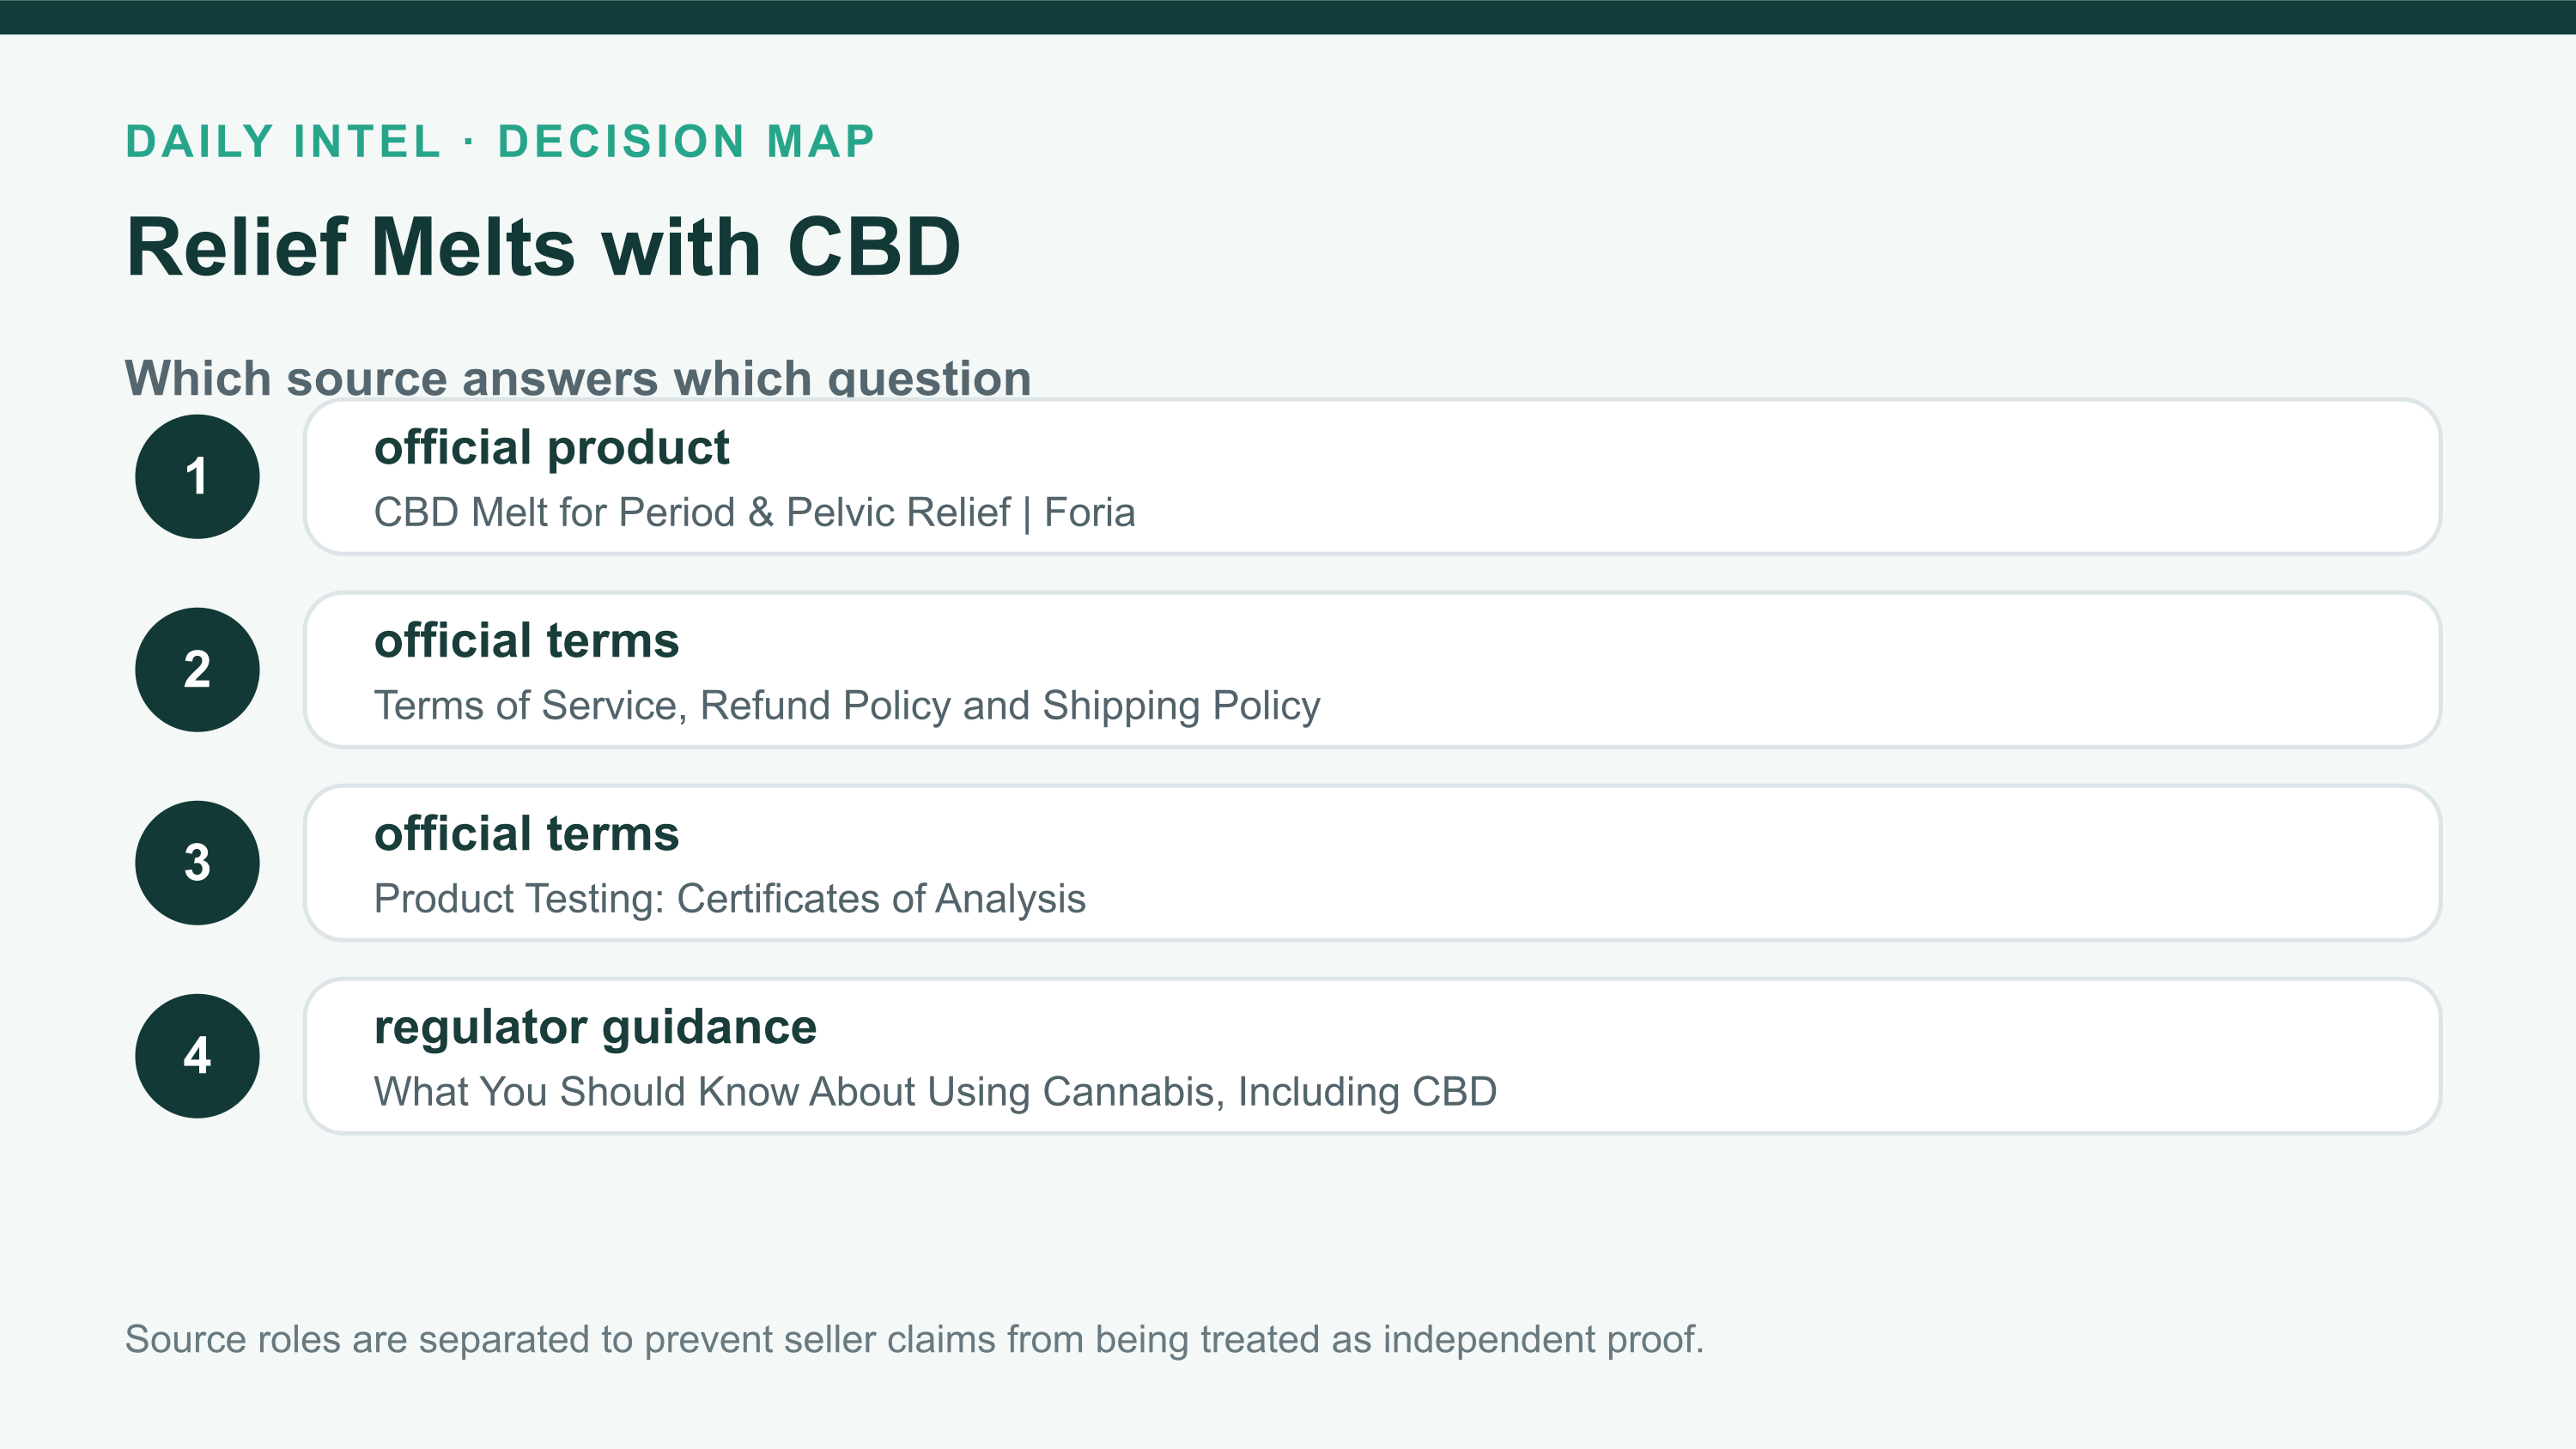
Task: Click 'What You Should Know About Using Cannabis, Including CBD'
Action: [935, 1092]
